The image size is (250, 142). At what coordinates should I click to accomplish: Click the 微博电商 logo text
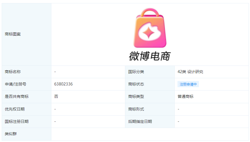[150, 56]
